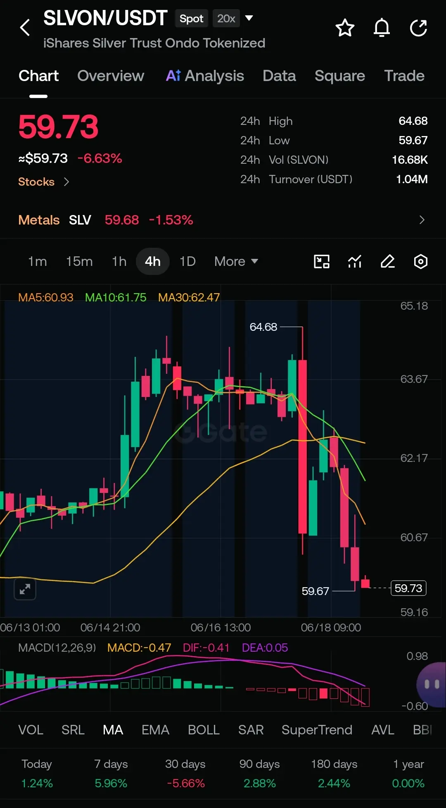Expand chart to fullscreen
Image resolution: width=446 pixels, height=808 pixels.
pos(25,589)
